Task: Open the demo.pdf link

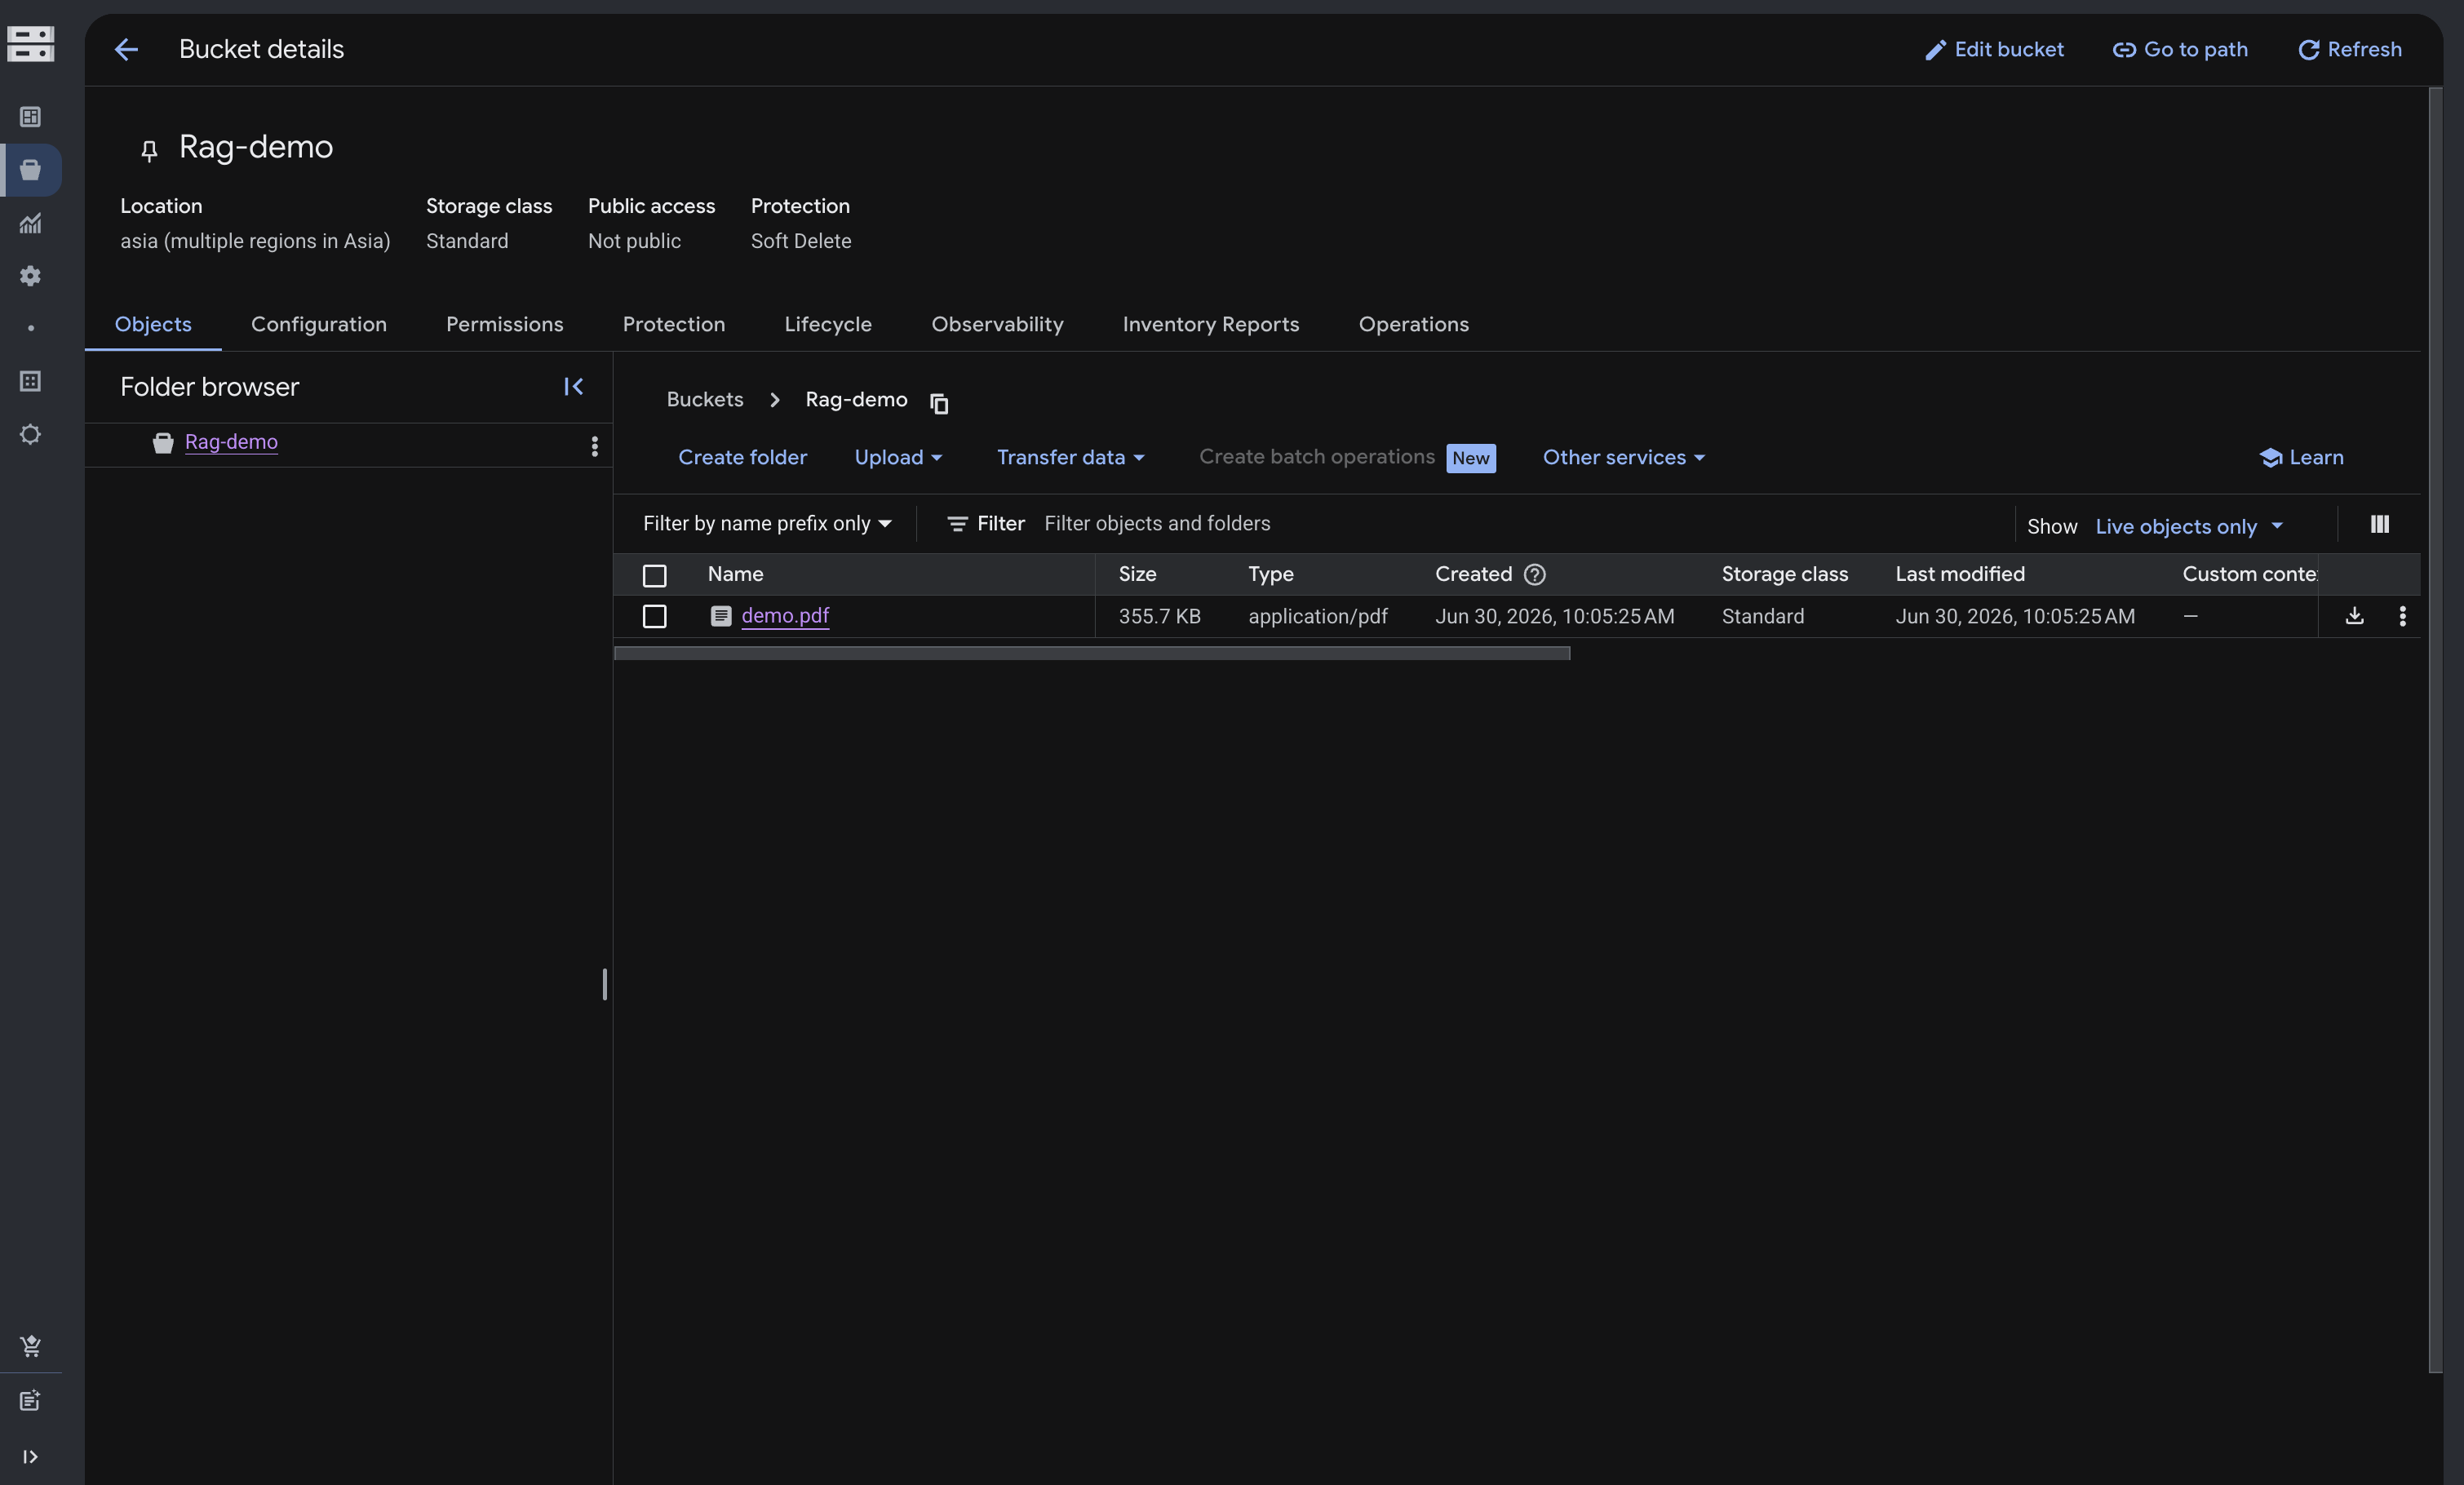Action: point(784,616)
